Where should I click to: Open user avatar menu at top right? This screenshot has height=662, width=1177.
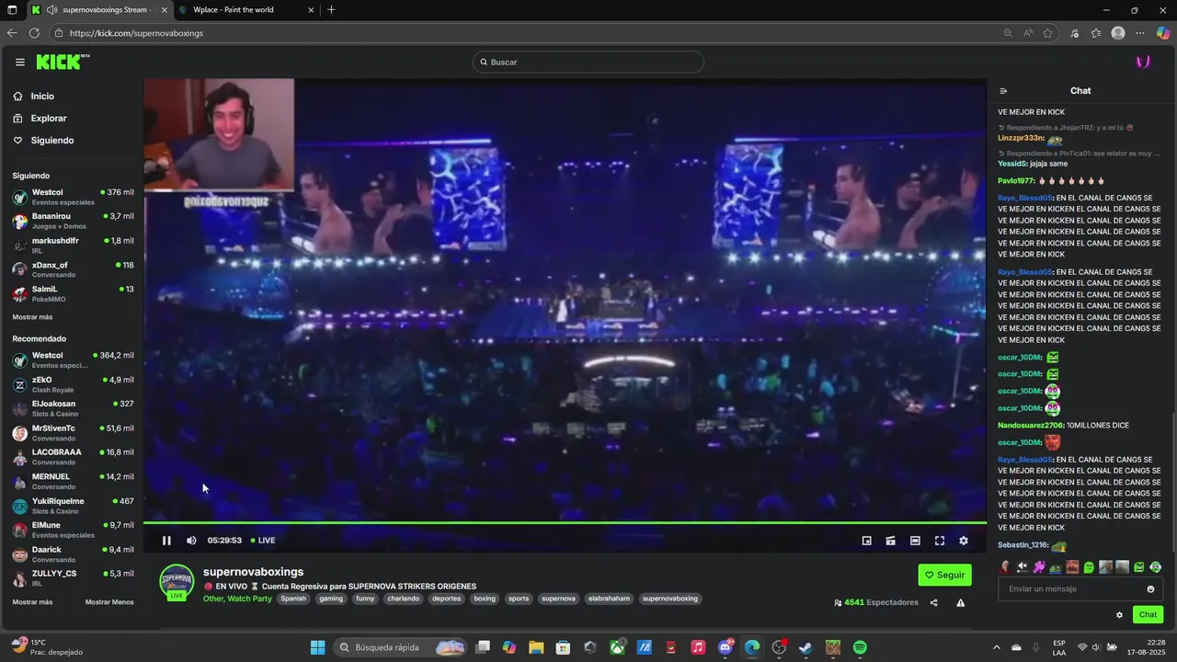[x=1143, y=62]
